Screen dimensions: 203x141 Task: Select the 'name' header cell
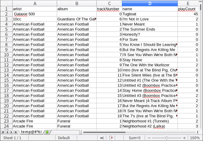click(x=150, y=9)
